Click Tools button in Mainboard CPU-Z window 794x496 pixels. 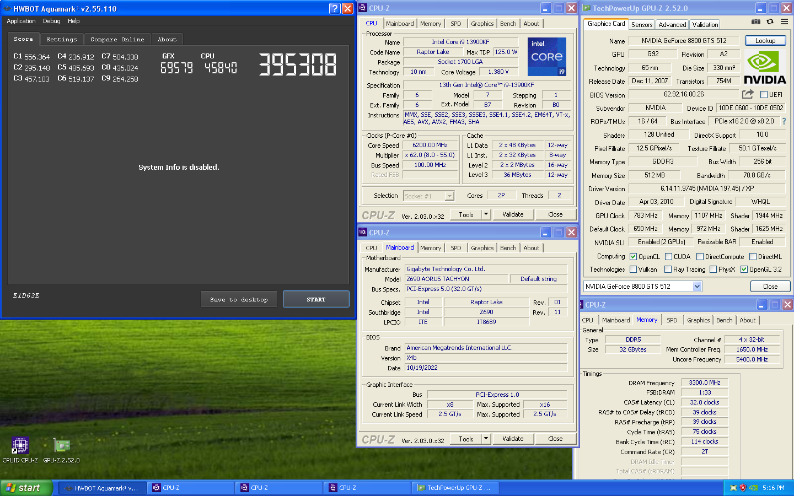click(466, 439)
